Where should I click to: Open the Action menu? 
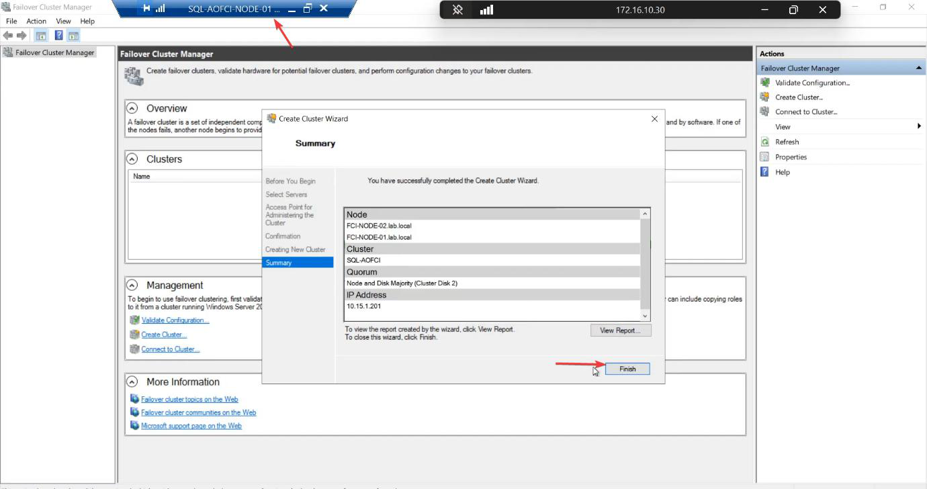[x=36, y=21]
